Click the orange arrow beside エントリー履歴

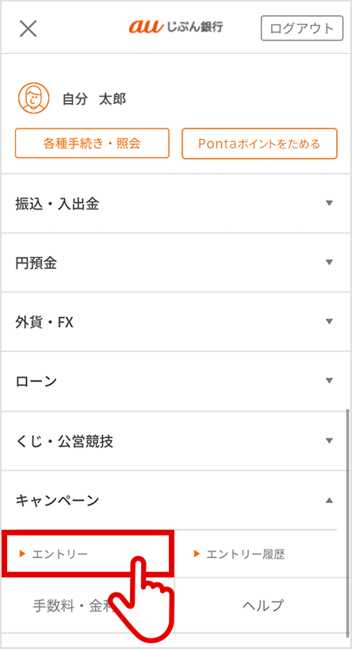pos(197,554)
